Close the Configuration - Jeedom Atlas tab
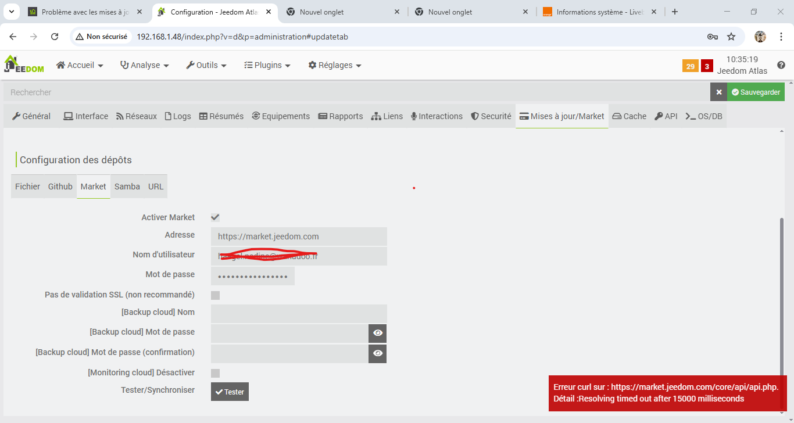Screen dimensions: 794x423 [x=269, y=12]
